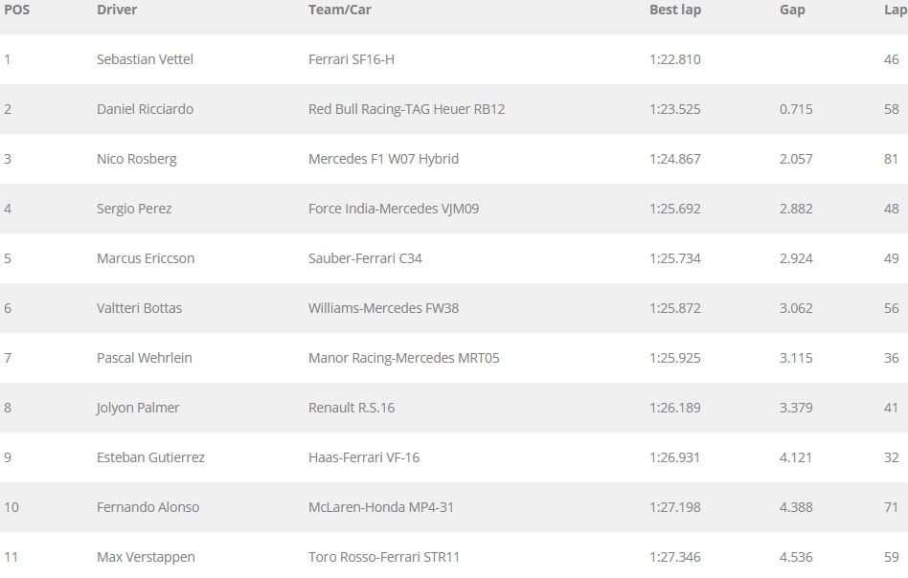The image size is (908, 578).
Task: Click the Jolyon Palmer entry
Action: click(138, 408)
